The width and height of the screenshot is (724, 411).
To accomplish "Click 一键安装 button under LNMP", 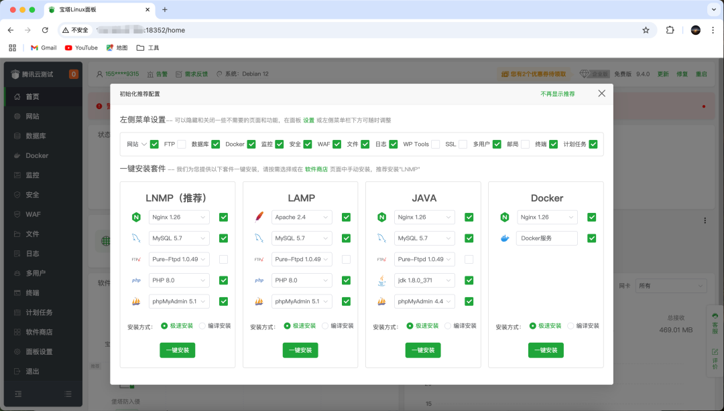I will 177,350.
